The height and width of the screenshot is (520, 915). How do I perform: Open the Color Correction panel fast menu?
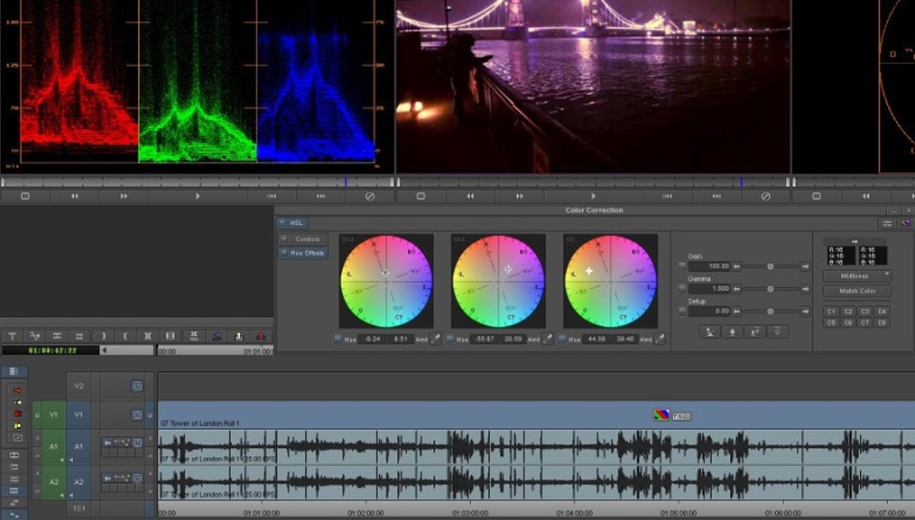pos(887,222)
